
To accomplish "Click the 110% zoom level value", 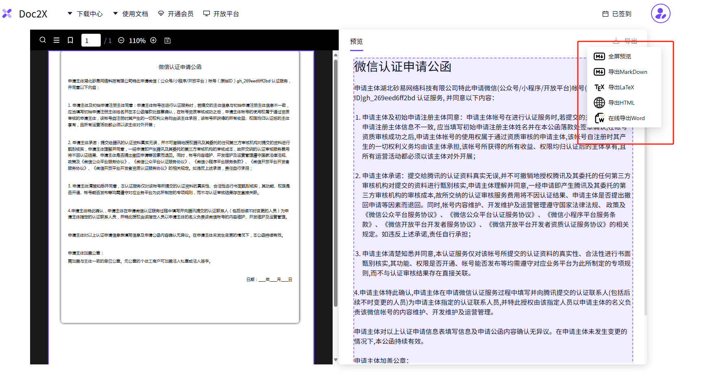I will [x=137, y=41].
